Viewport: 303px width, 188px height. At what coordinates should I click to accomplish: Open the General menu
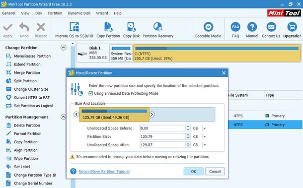pos(9,13)
